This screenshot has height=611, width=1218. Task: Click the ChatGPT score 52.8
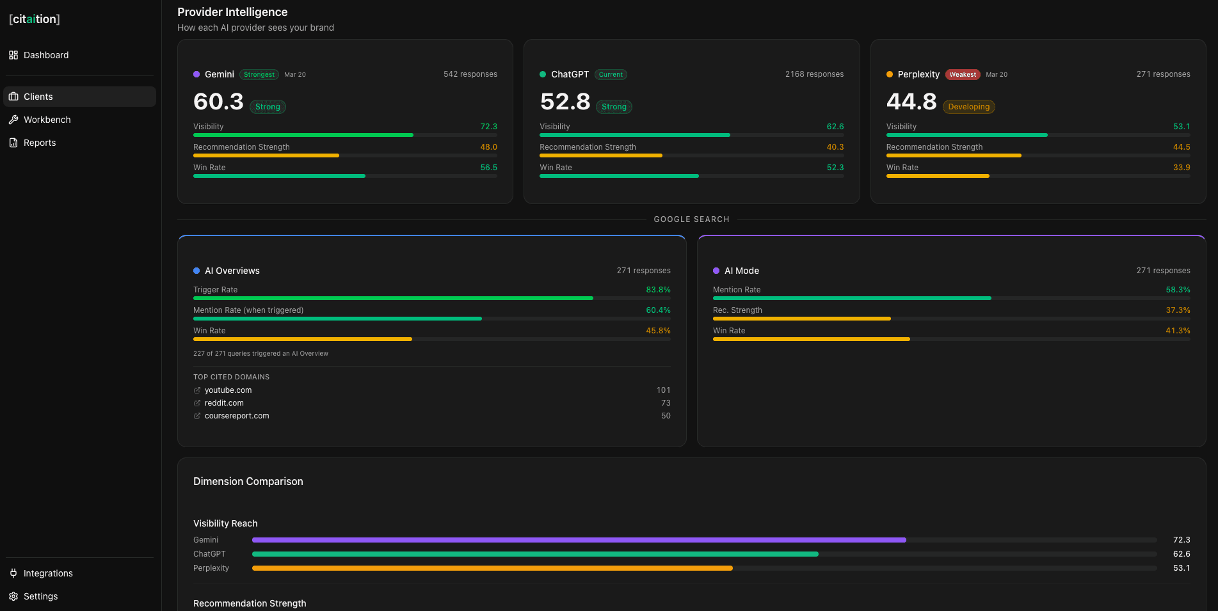(565, 102)
